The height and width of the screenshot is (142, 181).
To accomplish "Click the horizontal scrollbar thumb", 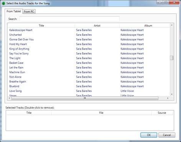I will pyautogui.click(x=85, y=98).
